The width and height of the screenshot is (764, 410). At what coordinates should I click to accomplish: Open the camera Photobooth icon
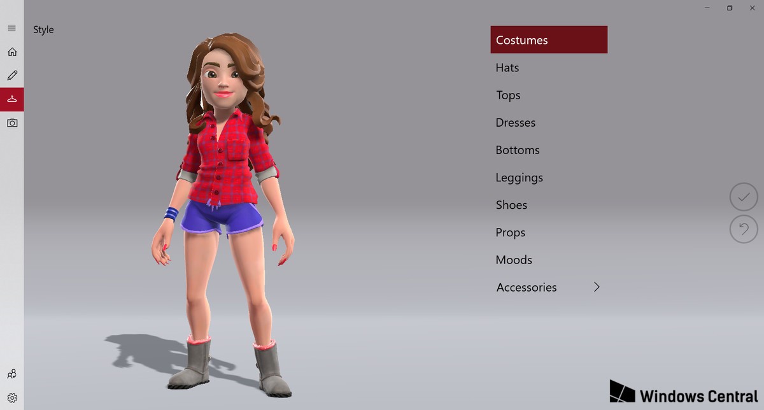(x=11, y=123)
